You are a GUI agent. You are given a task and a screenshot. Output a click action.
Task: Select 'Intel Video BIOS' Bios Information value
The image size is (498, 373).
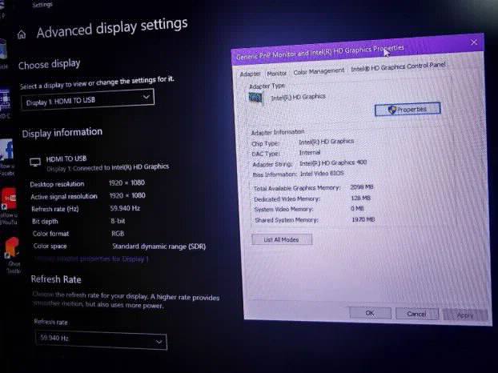(x=322, y=174)
